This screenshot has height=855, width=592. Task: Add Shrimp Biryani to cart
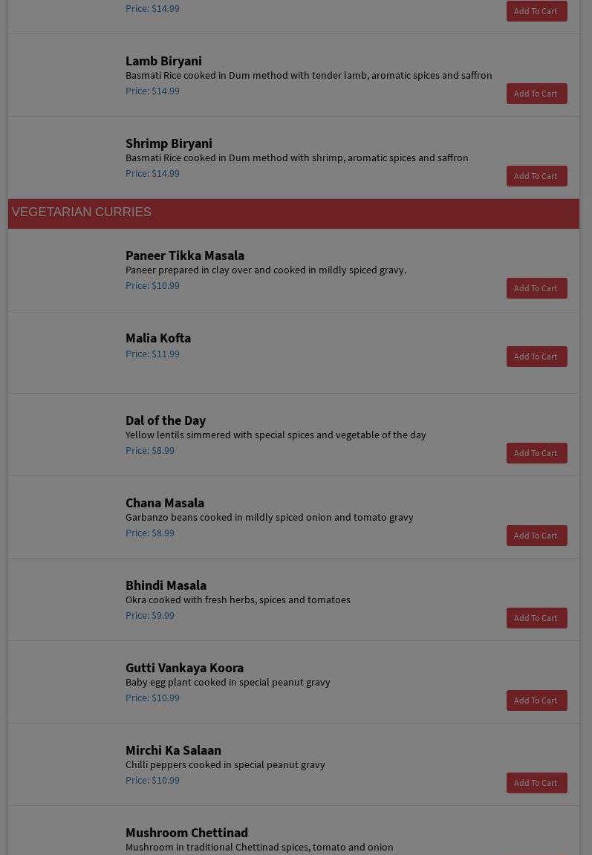[536, 176]
